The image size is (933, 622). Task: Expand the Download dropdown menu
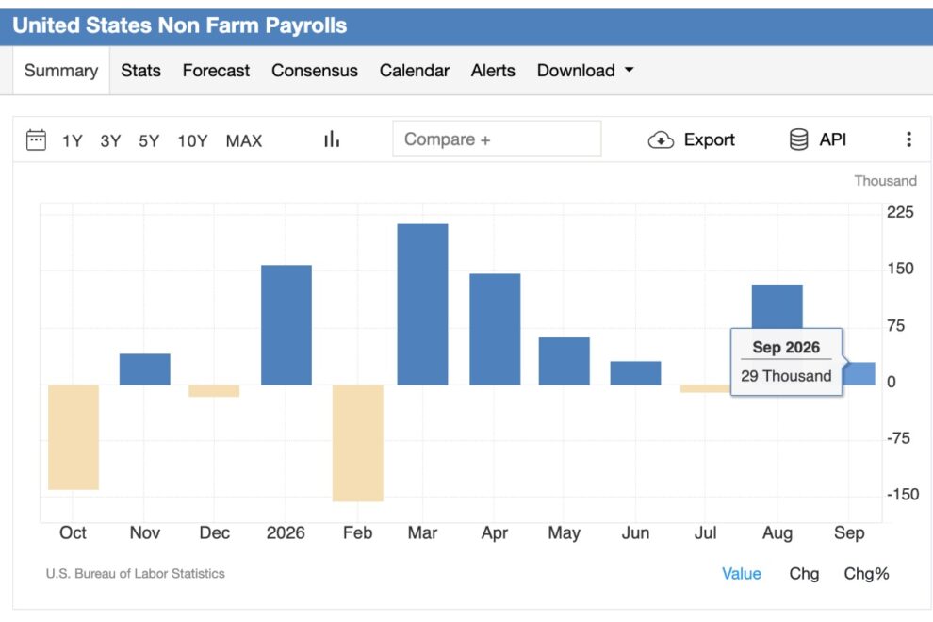(x=585, y=71)
